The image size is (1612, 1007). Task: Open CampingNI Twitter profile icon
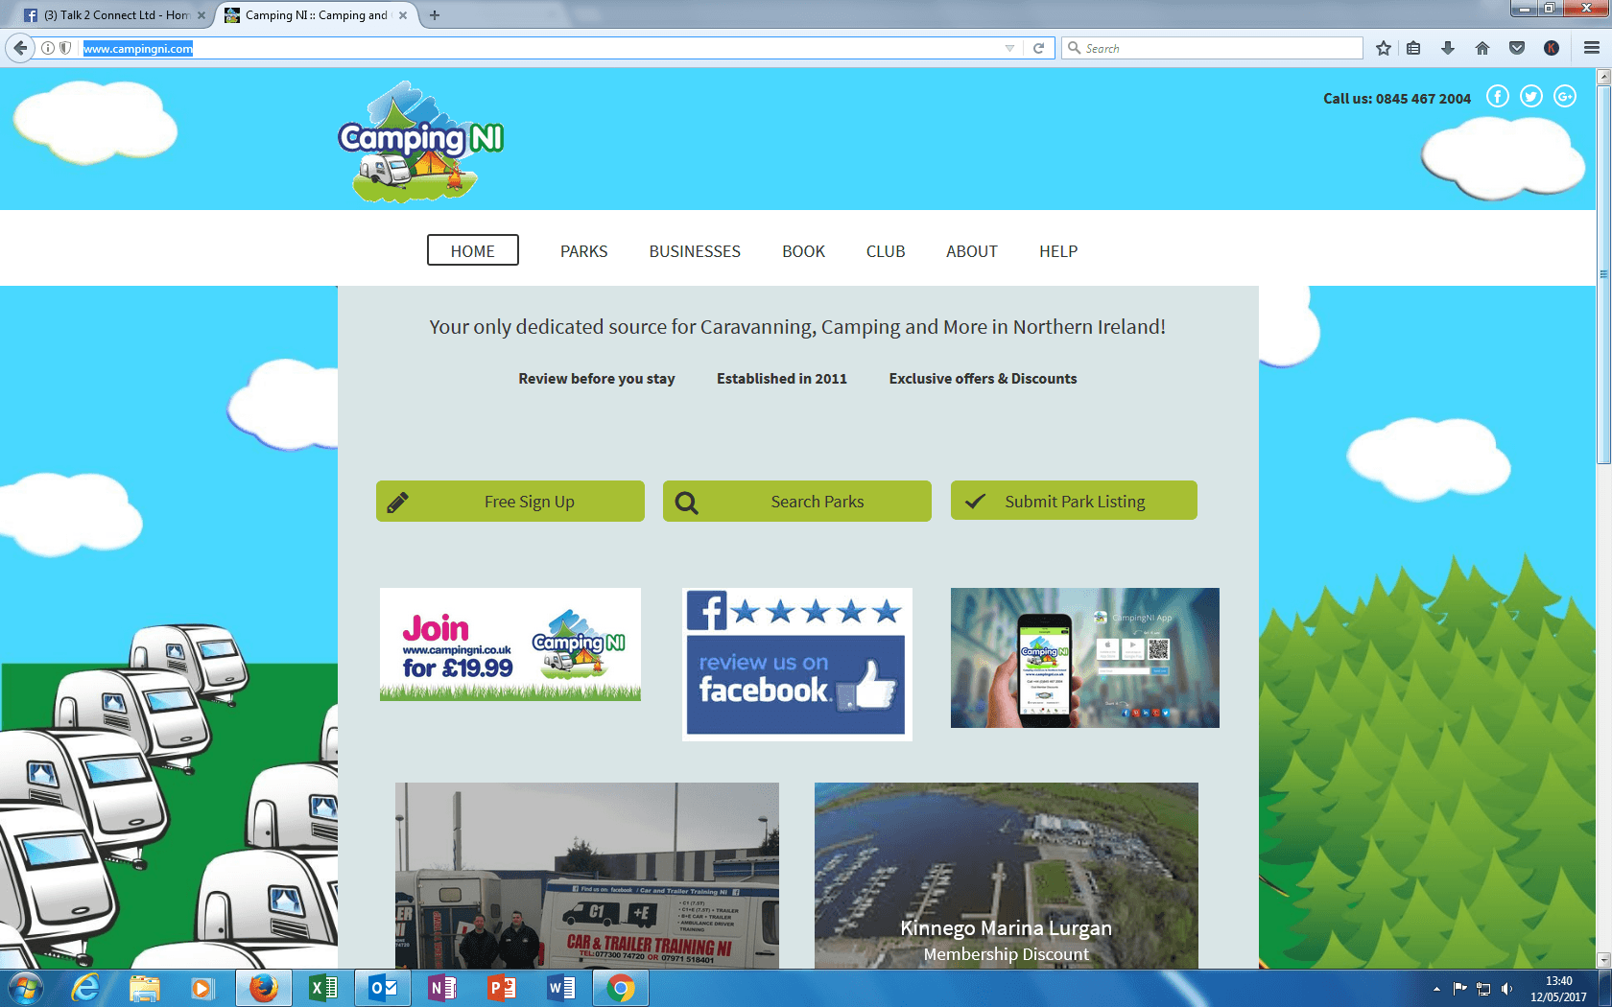coord(1531,96)
